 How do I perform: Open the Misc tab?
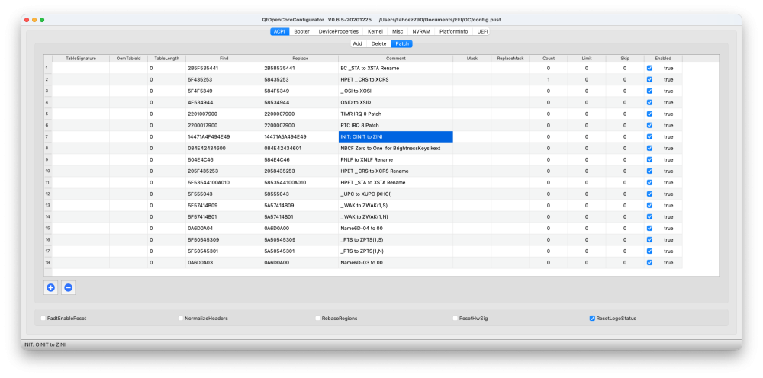pyautogui.click(x=398, y=31)
